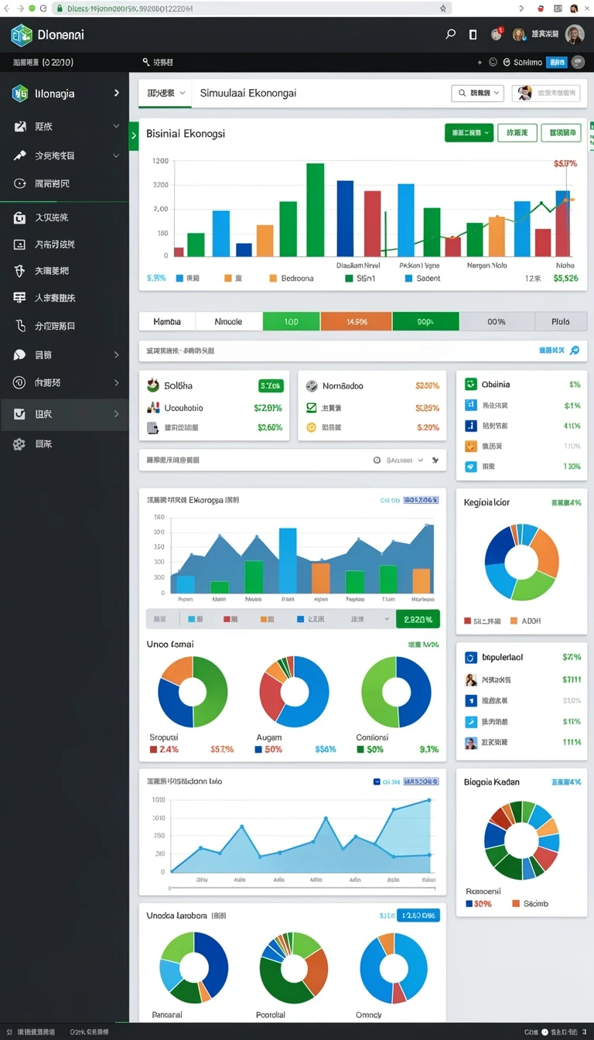Bookmark the page with the address bar star
The height and width of the screenshot is (1040, 594).
pos(443,8)
